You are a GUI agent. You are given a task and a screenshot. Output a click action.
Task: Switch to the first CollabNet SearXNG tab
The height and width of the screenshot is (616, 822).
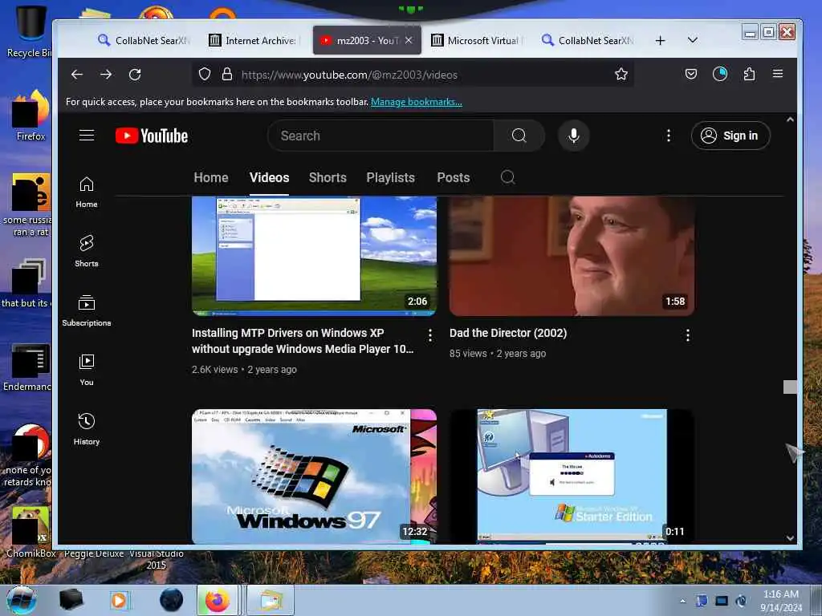pyautogui.click(x=142, y=40)
